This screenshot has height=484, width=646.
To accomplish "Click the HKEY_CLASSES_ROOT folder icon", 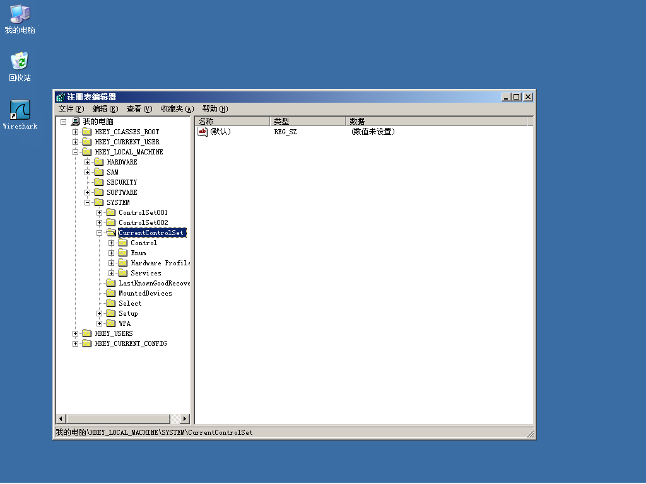I will (86, 132).
